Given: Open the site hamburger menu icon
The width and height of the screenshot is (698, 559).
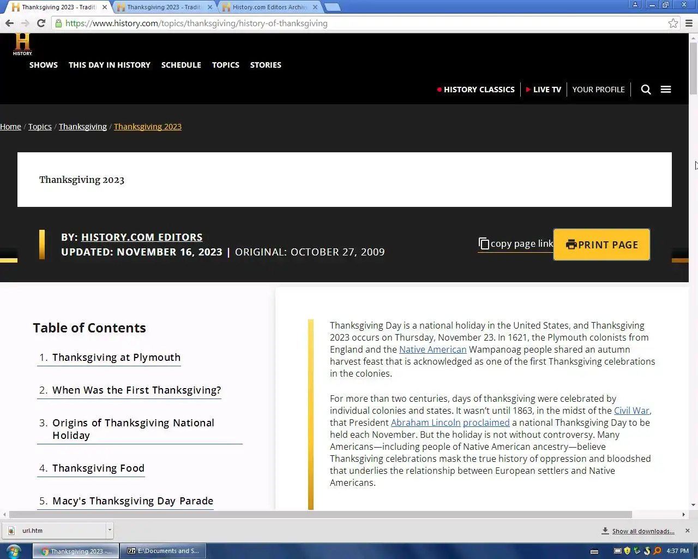Looking at the screenshot, I should pyautogui.click(x=666, y=90).
